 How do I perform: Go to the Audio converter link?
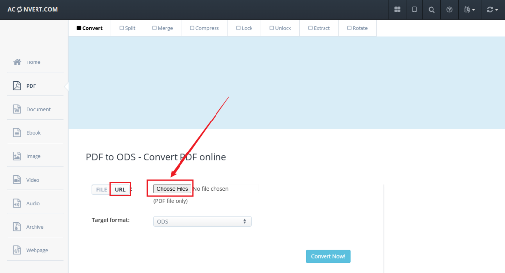click(33, 203)
